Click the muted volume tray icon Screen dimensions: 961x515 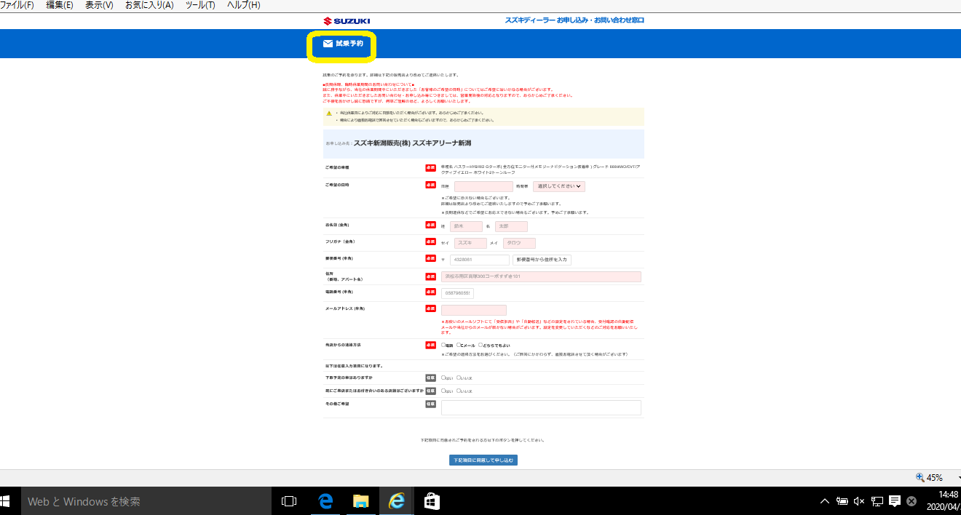pos(859,501)
